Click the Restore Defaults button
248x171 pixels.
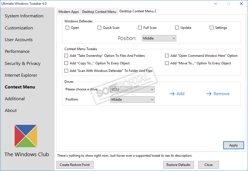179,165
